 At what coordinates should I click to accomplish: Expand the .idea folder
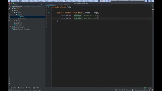13,9
